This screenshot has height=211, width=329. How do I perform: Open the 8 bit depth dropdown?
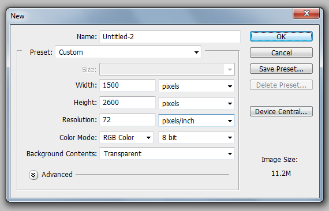coord(196,137)
